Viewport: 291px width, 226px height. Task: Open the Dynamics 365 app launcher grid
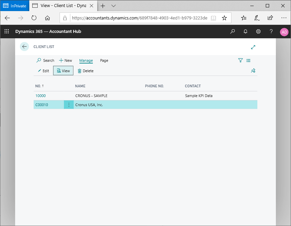click(6, 32)
